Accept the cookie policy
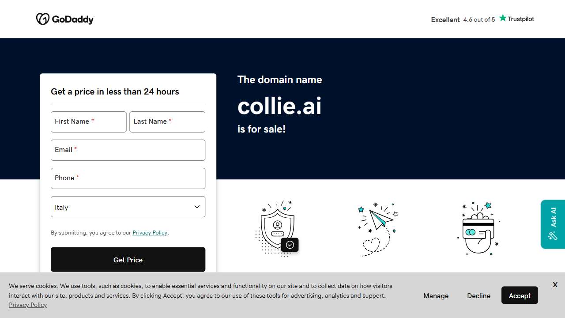The width and height of the screenshot is (565, 318). click(x=520, y=295)
